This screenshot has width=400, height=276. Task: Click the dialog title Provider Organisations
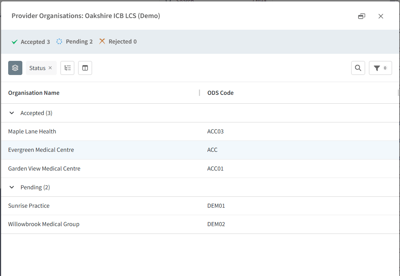[86, 16]
